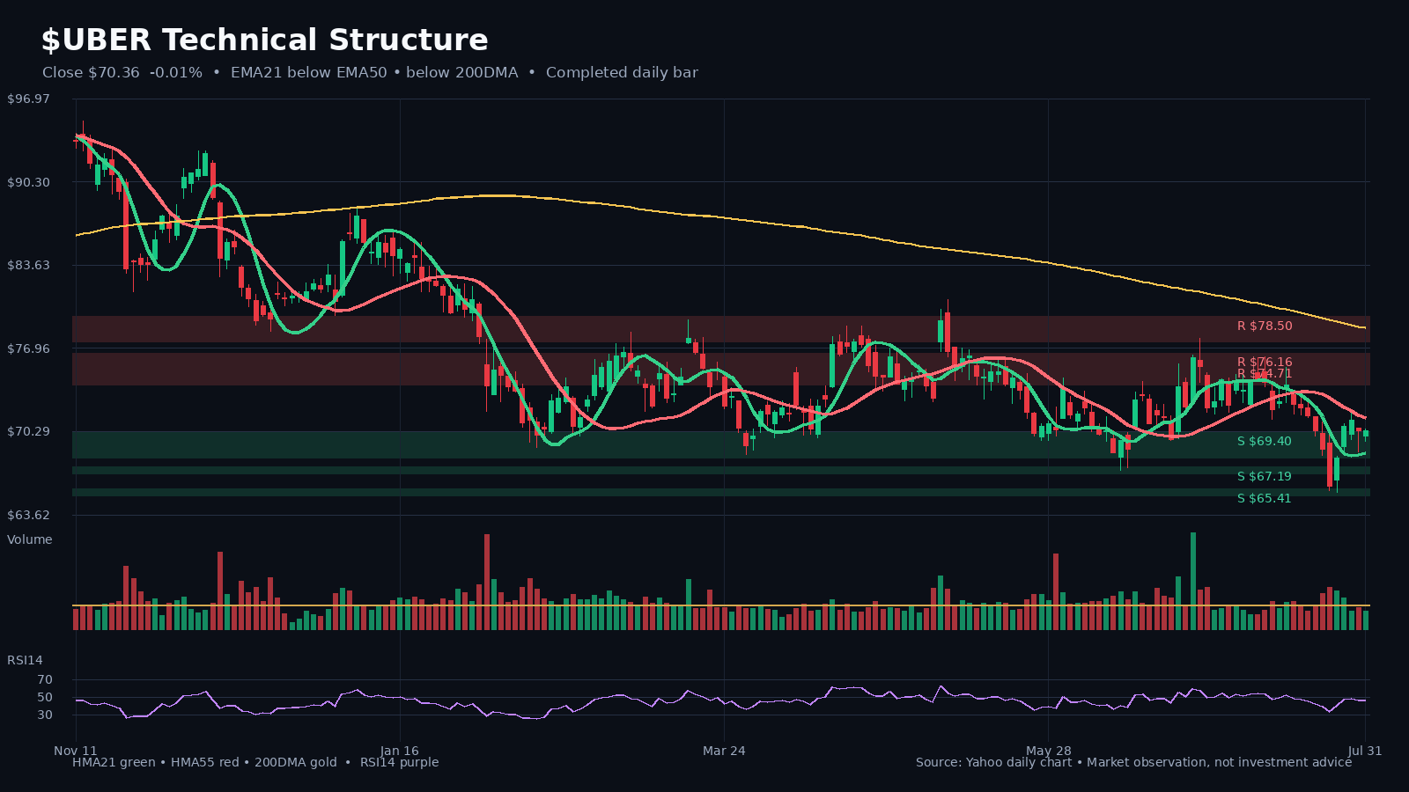Click the "Jan 16" date axis label
The width and height of the screenshot is (1409, 792).
click(400, 751)
